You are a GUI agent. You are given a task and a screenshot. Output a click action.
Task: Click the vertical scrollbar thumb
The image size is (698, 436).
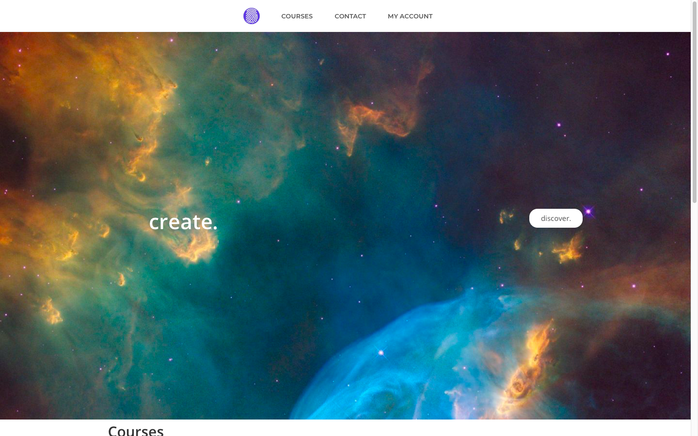[694, 102]
